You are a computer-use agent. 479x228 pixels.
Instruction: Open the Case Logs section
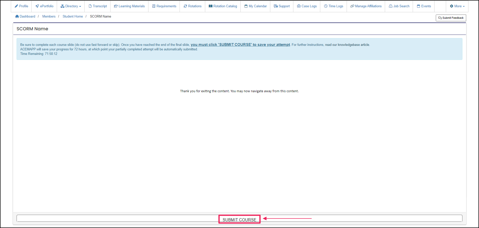coord(306,6)
